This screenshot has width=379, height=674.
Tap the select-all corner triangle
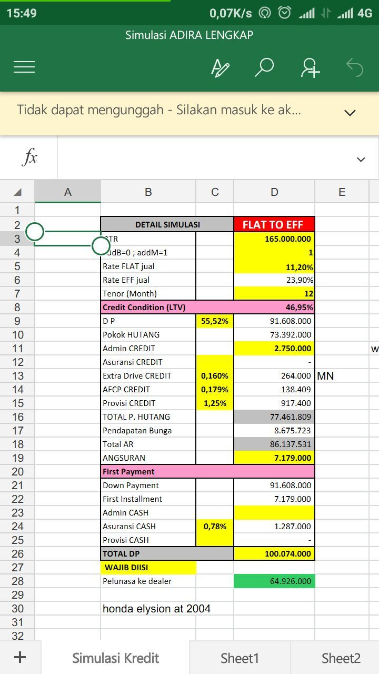(17, 192)
